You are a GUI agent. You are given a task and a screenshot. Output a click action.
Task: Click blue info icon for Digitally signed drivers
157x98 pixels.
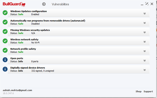point(5,69)
